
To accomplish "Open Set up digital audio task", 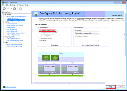I will pos(12,31).
